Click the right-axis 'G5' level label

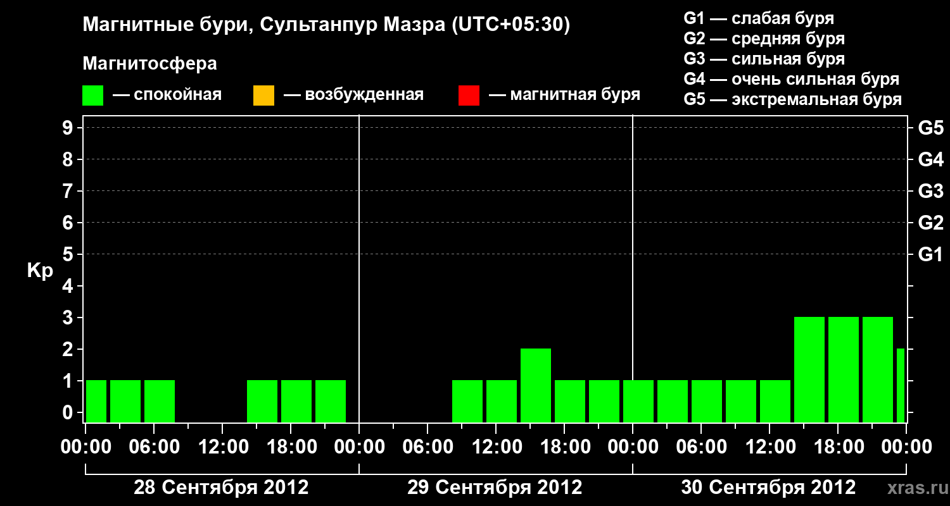click(x=930, y=128)
